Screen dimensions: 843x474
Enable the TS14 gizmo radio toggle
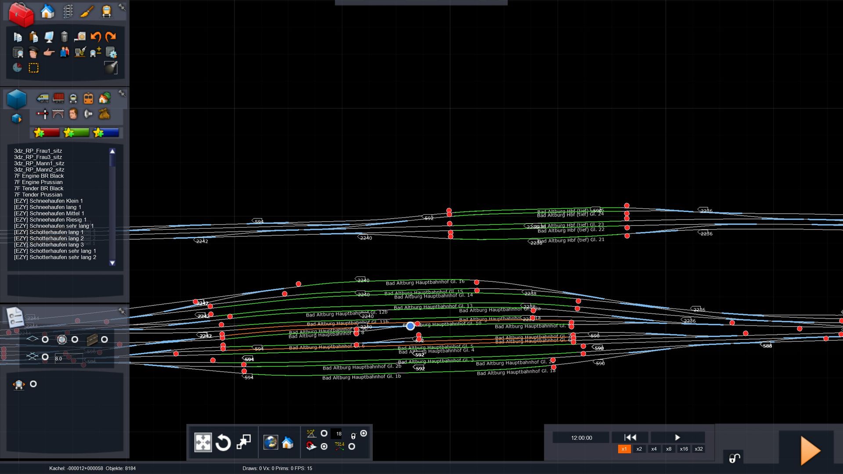pyautogui.click(x=352, y=446)
